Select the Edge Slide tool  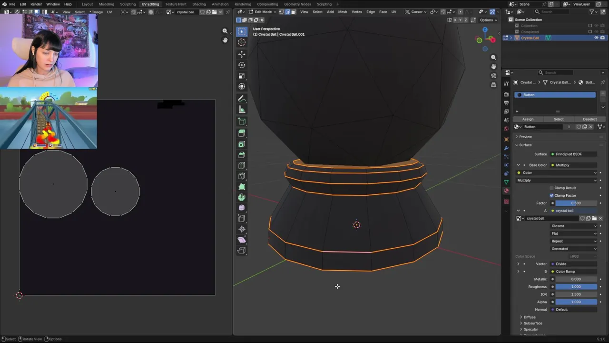(242, 219)
